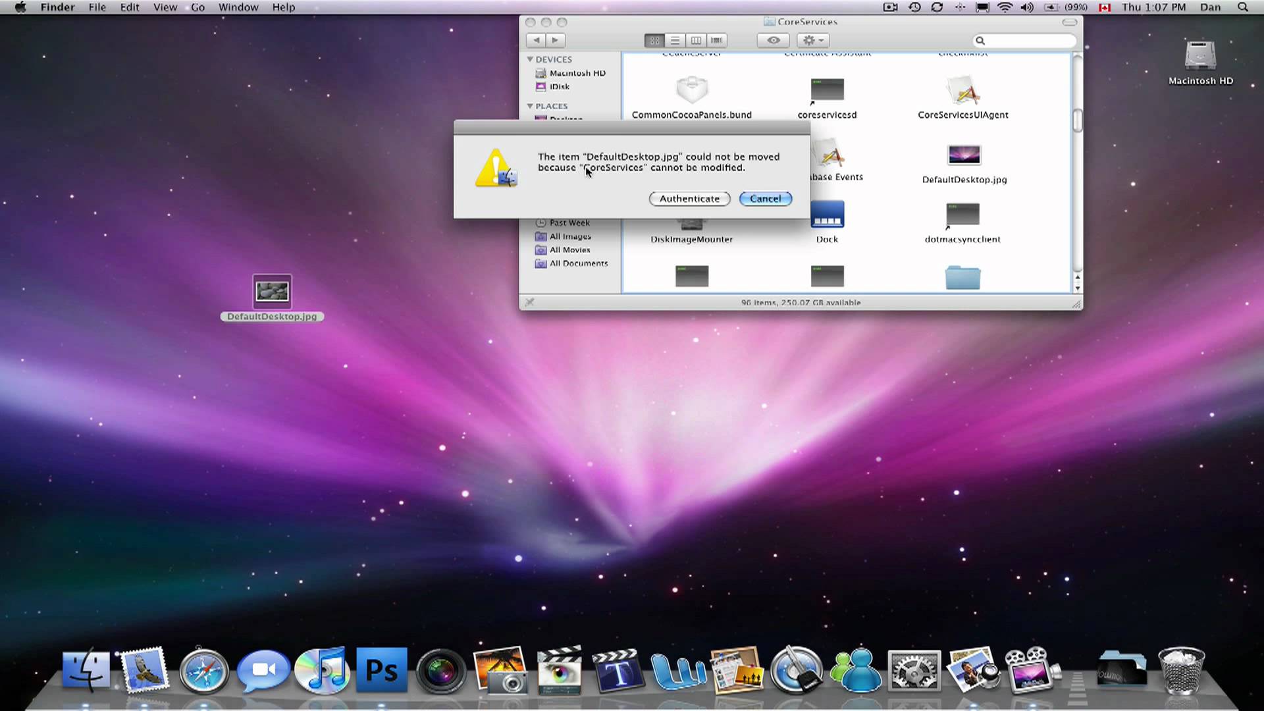Open the Finder View menu
The height and width of the screenshot is (711, 1264).
click(165, 7)
